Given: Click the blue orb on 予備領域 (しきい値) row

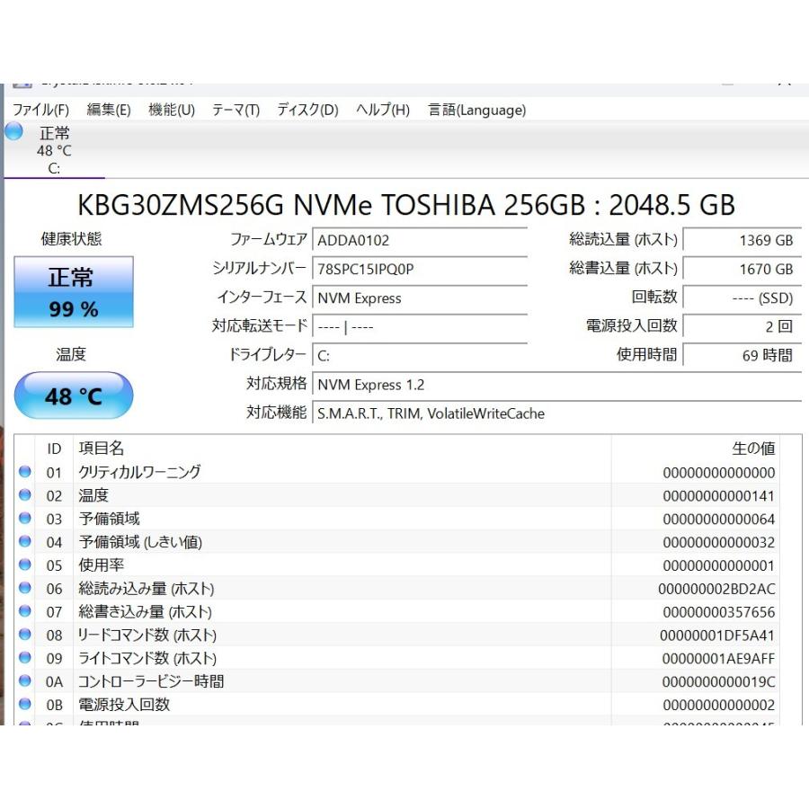Looking at the screenshot, I should pos(25,541).
